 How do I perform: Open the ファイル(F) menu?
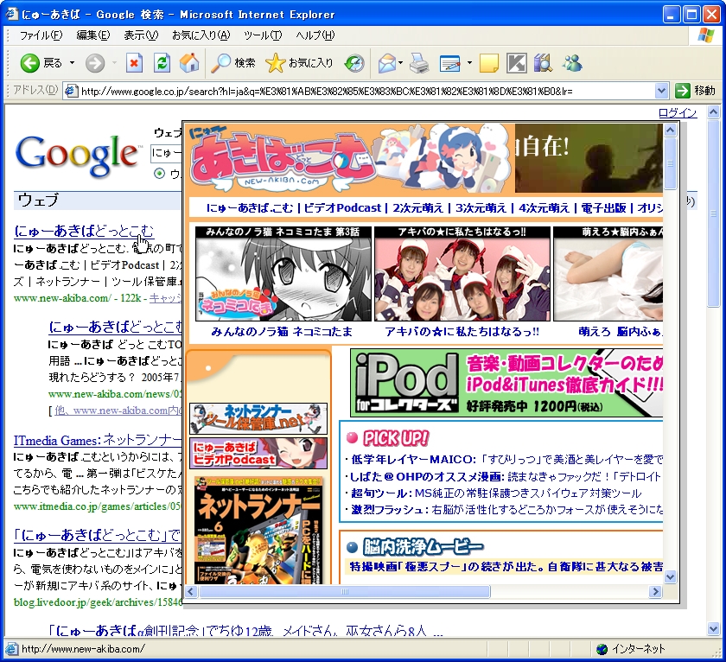[x=41, y=35]
